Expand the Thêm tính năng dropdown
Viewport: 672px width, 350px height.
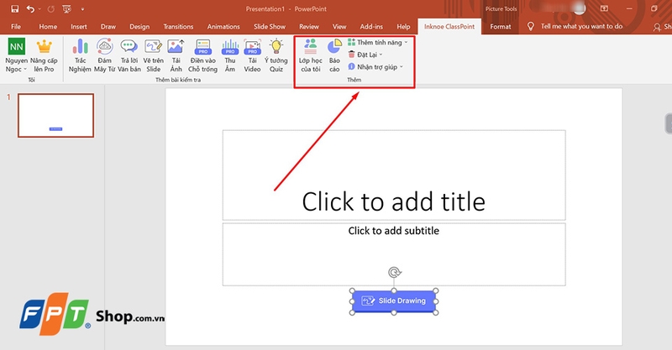click(378, 42)
